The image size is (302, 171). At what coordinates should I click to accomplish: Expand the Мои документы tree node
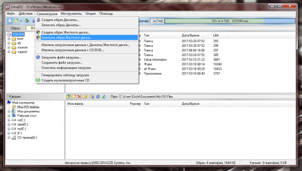pos(9,111)
